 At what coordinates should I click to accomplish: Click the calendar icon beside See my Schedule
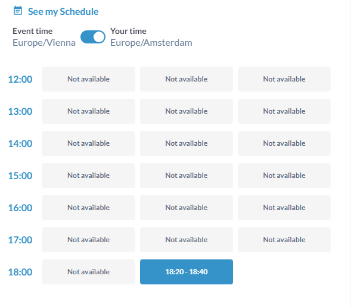tap(18, 11)
